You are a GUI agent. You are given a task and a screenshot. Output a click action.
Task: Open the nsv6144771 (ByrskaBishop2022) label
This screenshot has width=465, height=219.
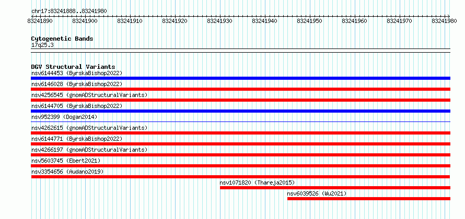point(77,139)
